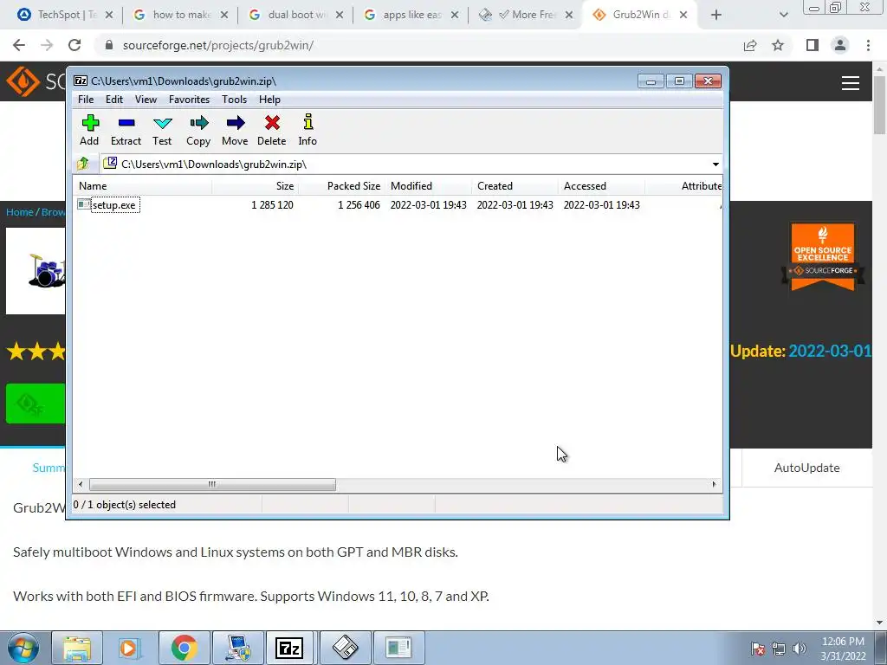Go up one folder level in 7-Zip
The image size is (887, 665).
pos(83,164)
